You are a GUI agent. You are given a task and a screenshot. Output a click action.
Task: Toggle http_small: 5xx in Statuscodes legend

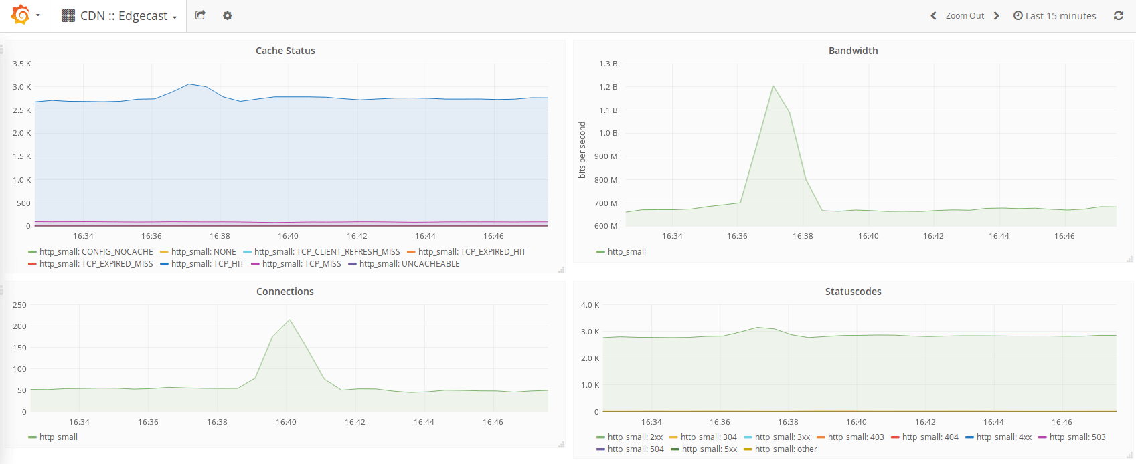click(710, 449)
